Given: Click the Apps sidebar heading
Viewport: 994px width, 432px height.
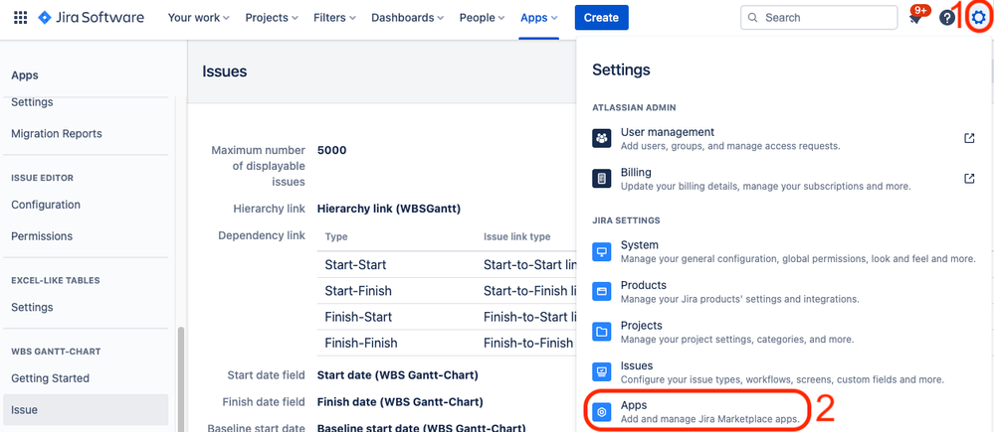Looking at the screenshot, I should (25, 75).
